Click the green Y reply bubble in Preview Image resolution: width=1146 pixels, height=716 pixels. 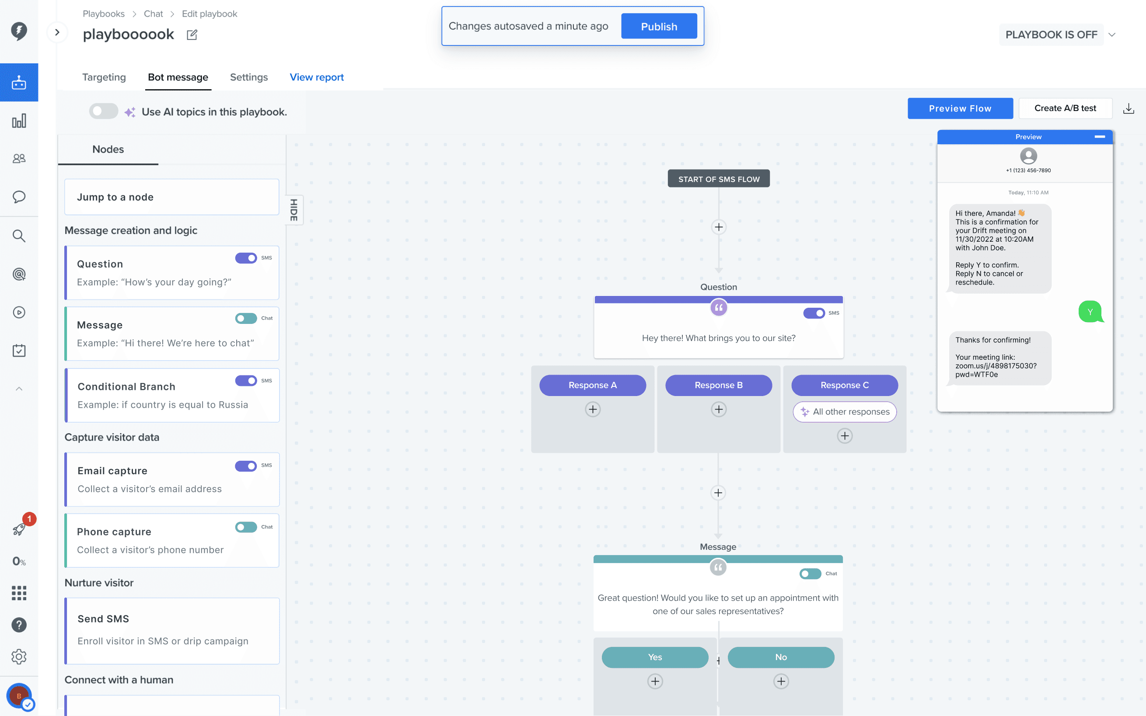(1090, 312)
